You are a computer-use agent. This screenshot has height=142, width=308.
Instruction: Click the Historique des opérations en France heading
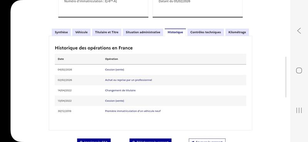[x=94, y=48]
